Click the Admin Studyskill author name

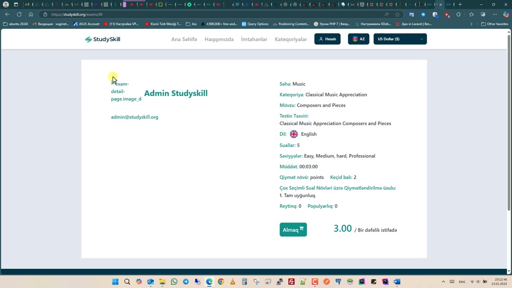pos(176,93)
